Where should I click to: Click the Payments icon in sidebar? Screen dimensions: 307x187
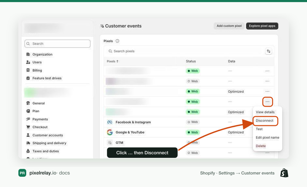[28, 119]
